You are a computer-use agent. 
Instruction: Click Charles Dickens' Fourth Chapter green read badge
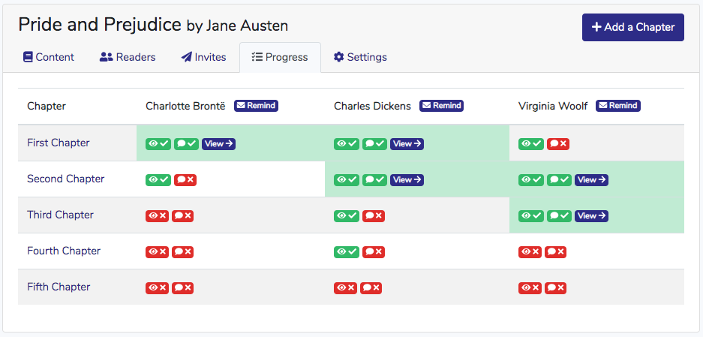pyautogui.click(x=347, y=251)
